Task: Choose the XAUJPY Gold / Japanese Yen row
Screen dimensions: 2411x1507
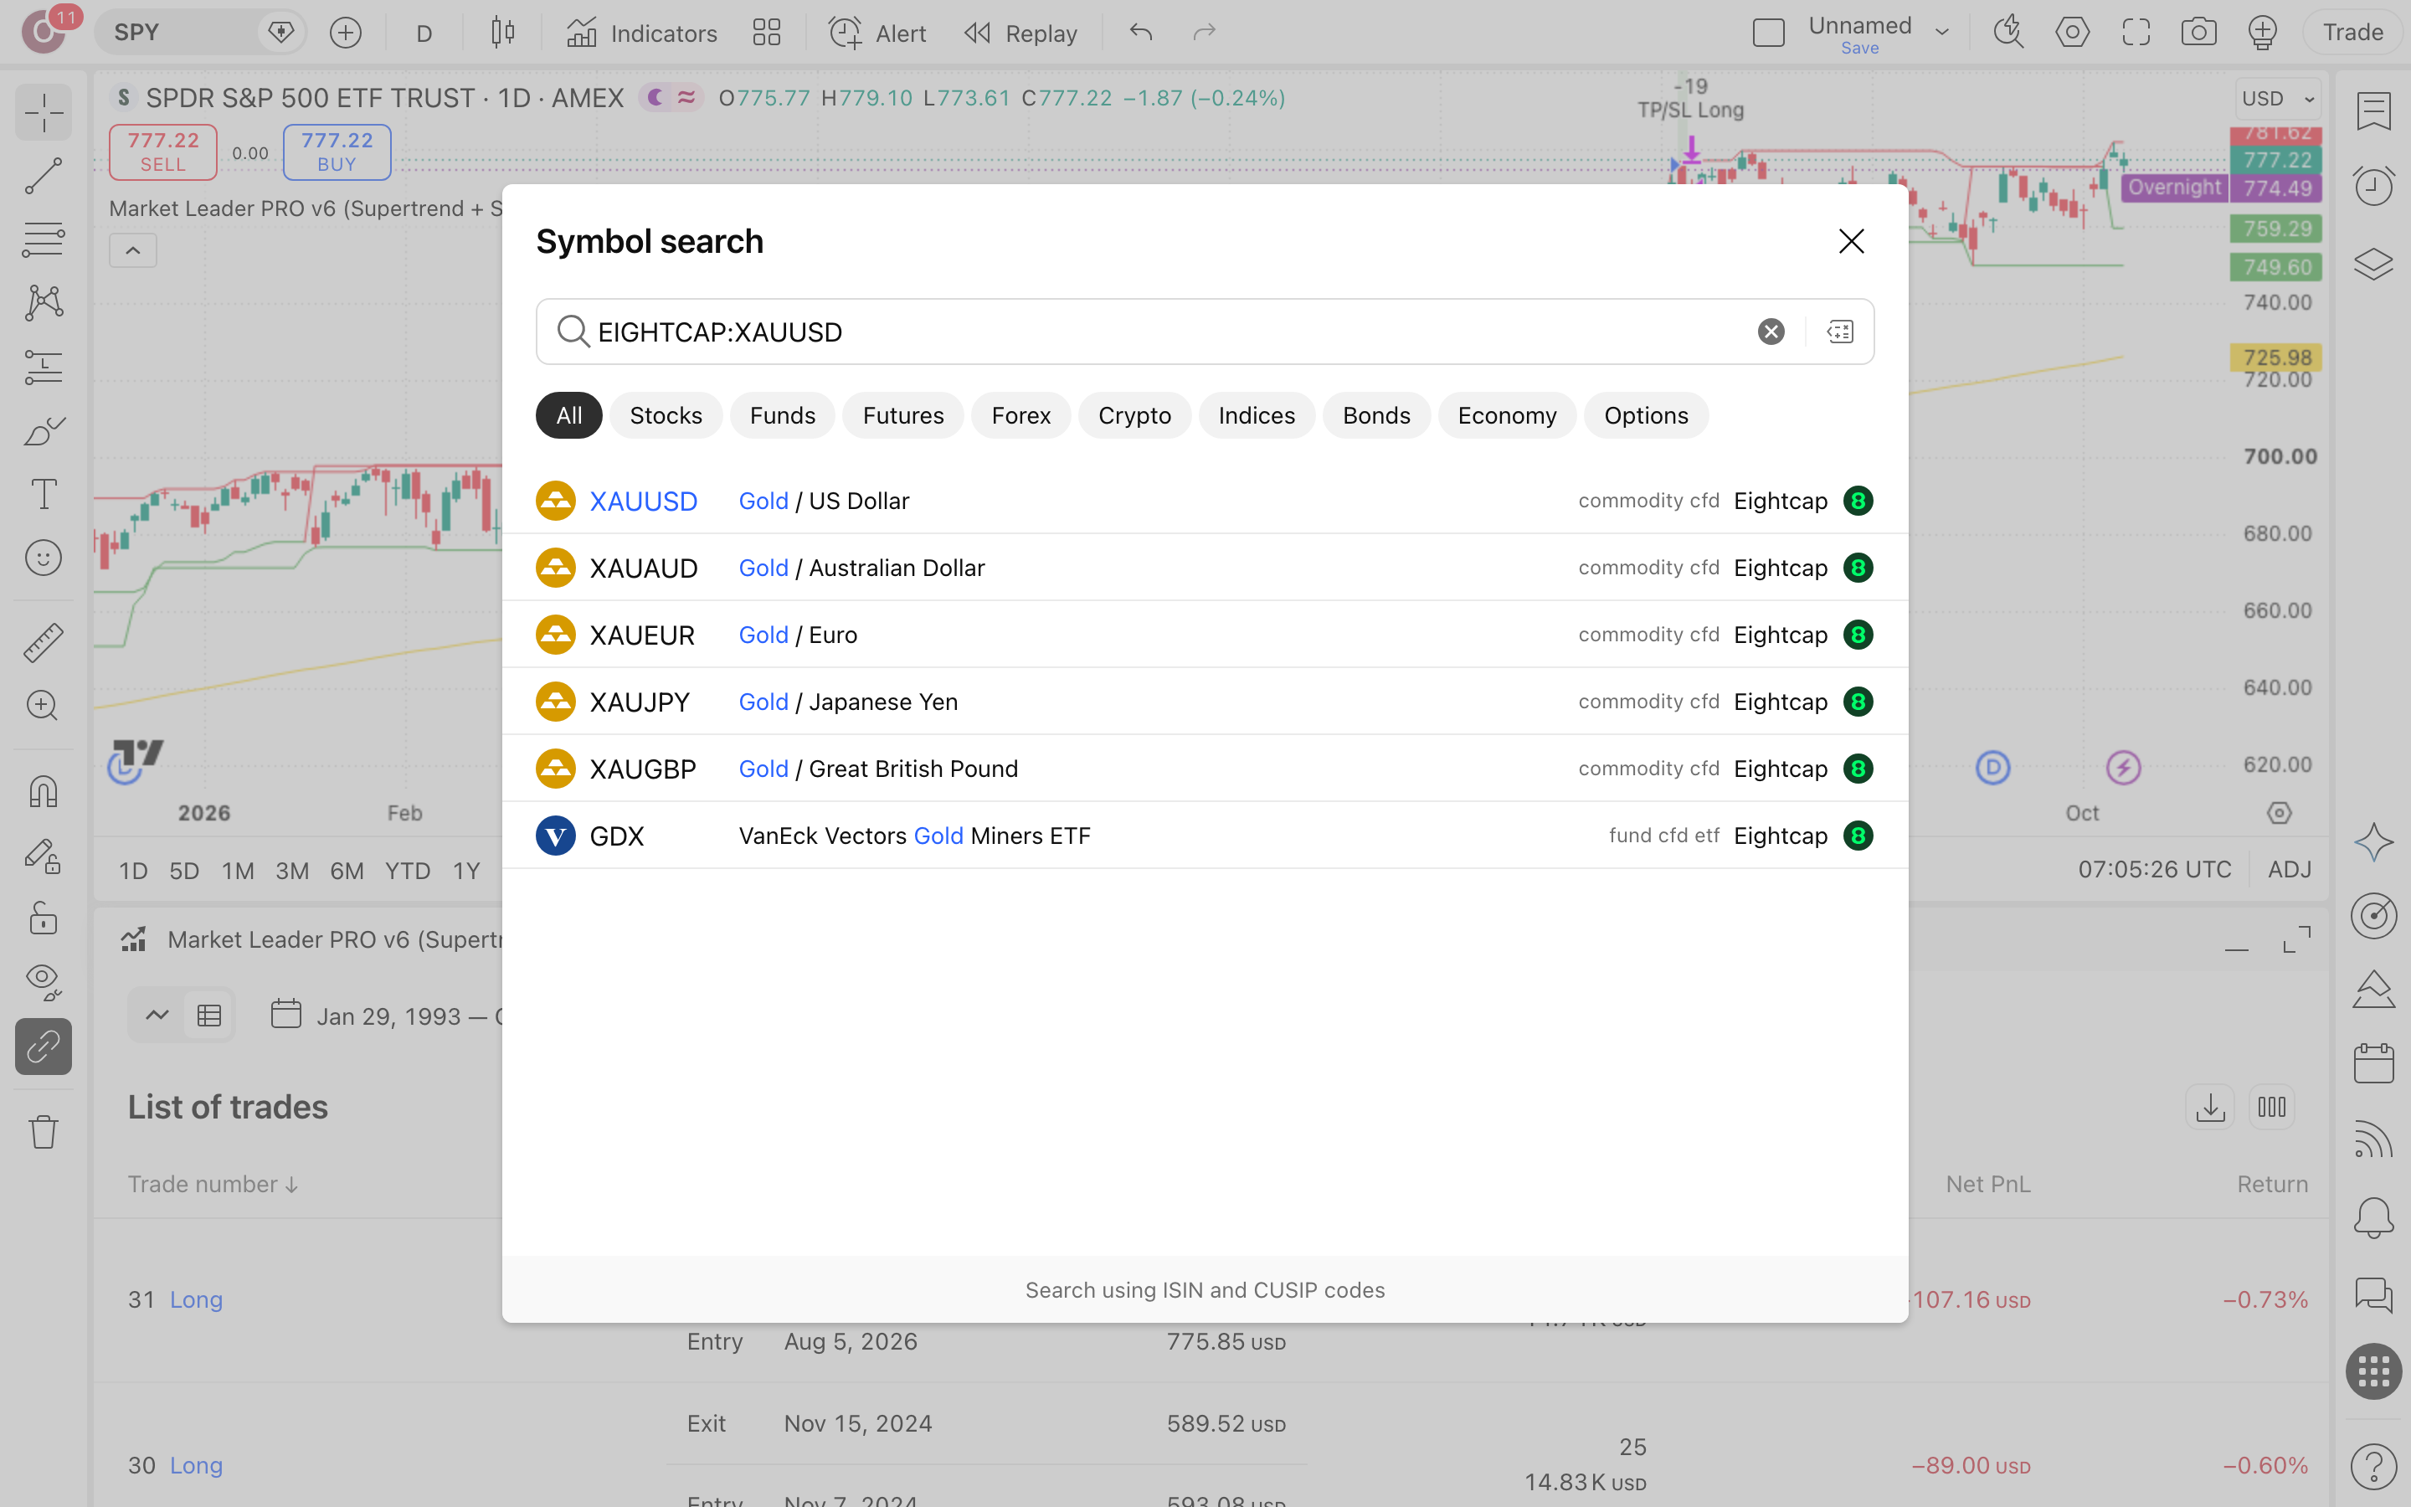Action: click(1205, 702)
